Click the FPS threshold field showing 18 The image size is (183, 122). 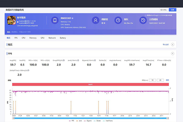point(153,80)
